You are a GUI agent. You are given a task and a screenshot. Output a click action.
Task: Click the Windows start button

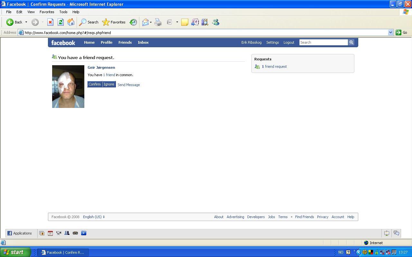pyautogui.click(x=15, y=252)
